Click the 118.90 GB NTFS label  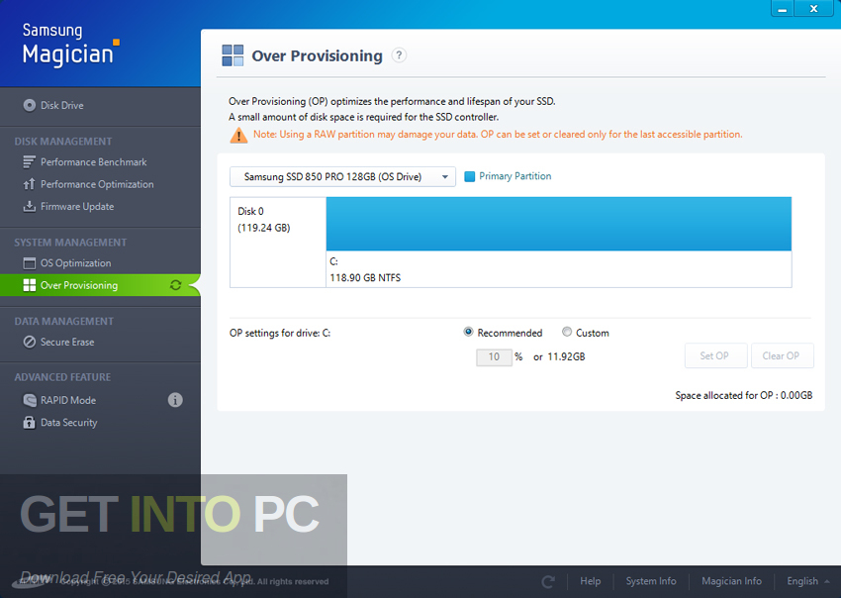(365, 278)
